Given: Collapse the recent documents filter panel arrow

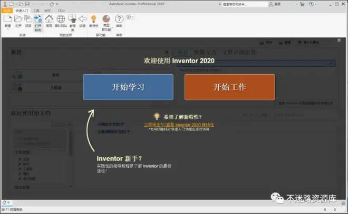Looking at the screenshot, I should [70, 125].
